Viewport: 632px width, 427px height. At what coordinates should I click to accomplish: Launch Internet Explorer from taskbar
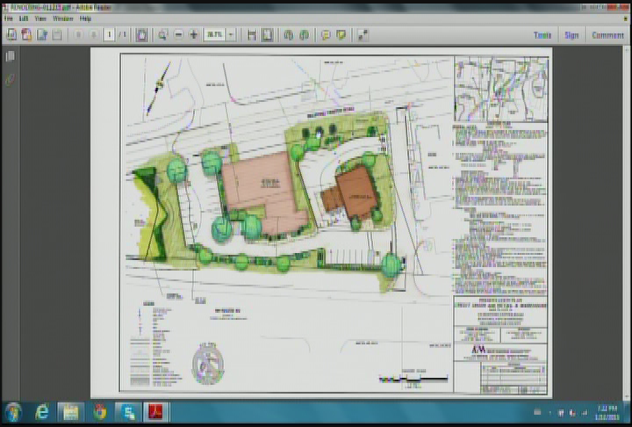[42, 412]
